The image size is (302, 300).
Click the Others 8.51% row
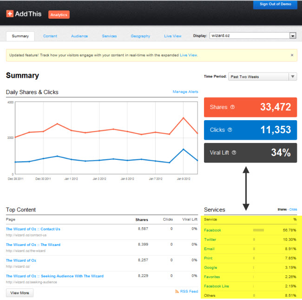point(250,295)
